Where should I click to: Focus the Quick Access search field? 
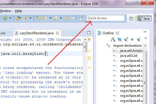click(105, 18)
